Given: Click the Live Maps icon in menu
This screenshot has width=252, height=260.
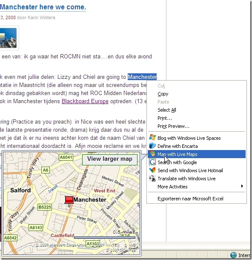Looking at the screenshot, I should tap(152, 154).
